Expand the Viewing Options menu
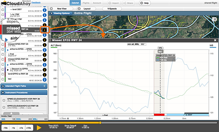The image size is (219, 132). coord(61,13)
